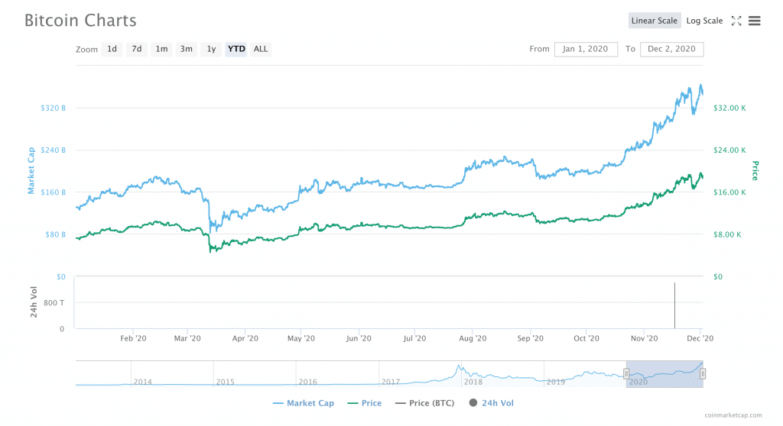Select the 1m zoom option
Viewport: 783px width, 426px height.
point(161,49)
